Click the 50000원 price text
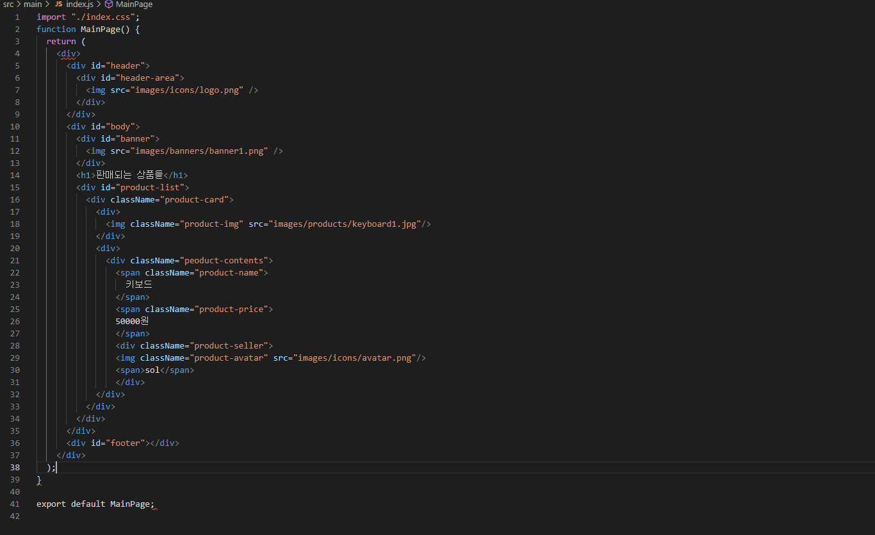 [x=132, y=322]
